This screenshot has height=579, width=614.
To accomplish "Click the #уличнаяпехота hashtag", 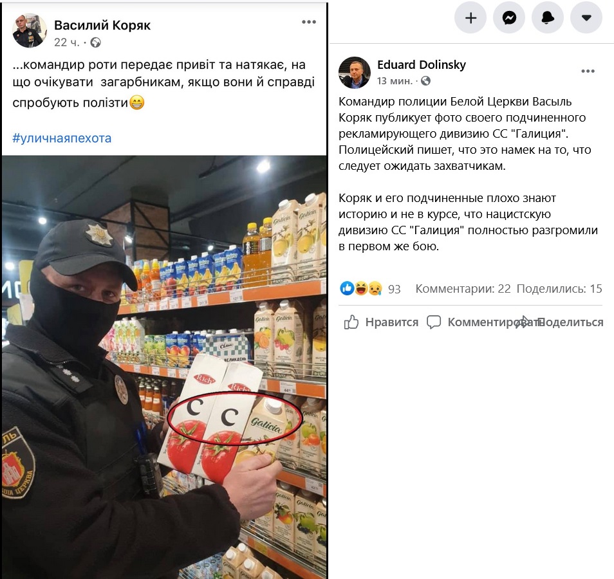I will click(x=62, y=138).
